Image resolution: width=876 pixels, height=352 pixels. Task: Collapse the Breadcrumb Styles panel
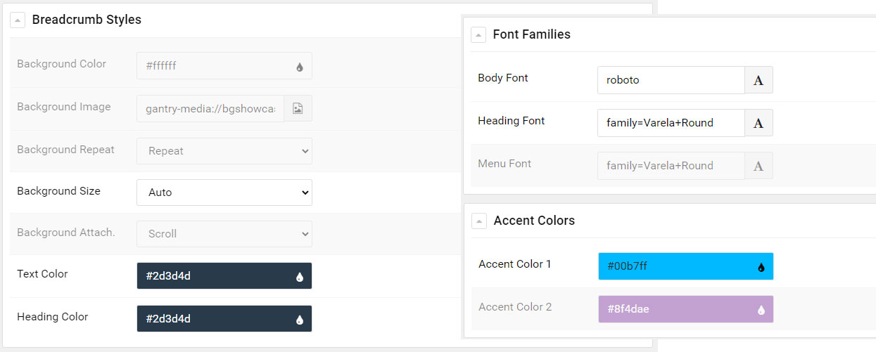(x=18, y=20)
